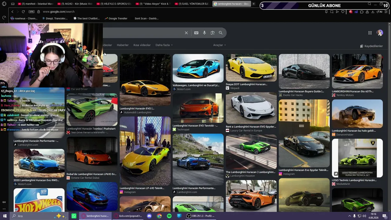Open the Google Trendler bookmark

[x=116, y=18]
